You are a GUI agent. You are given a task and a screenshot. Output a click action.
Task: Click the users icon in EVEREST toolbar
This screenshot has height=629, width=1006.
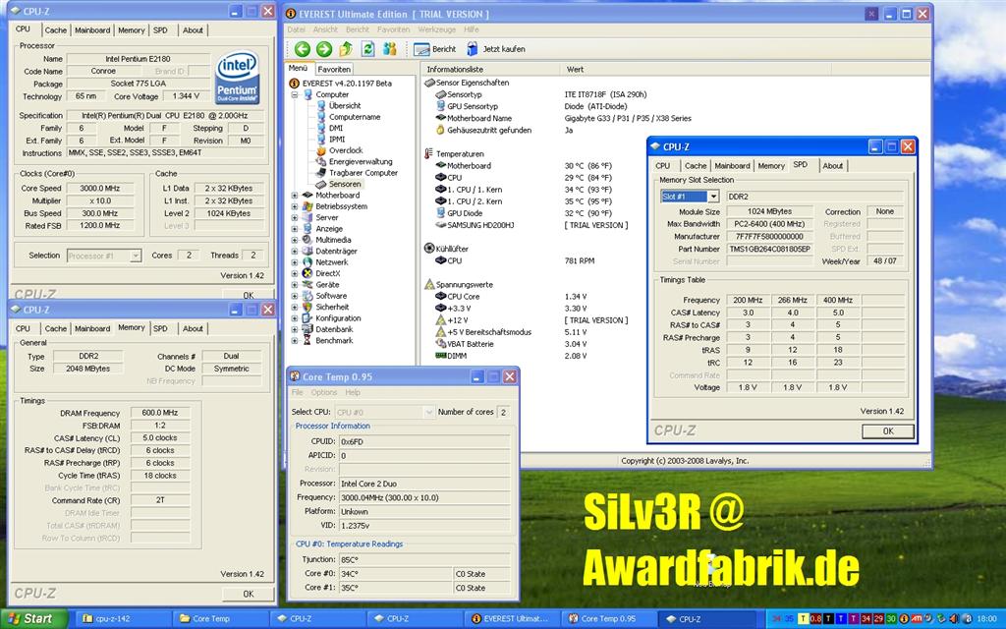(389, 49)
